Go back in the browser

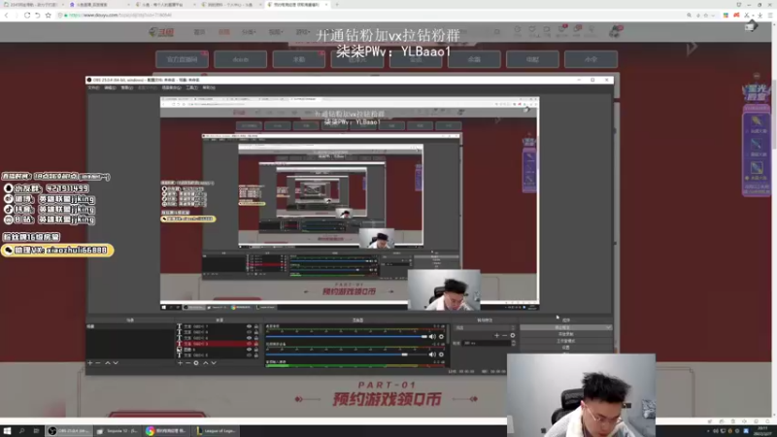click(7, 16)
